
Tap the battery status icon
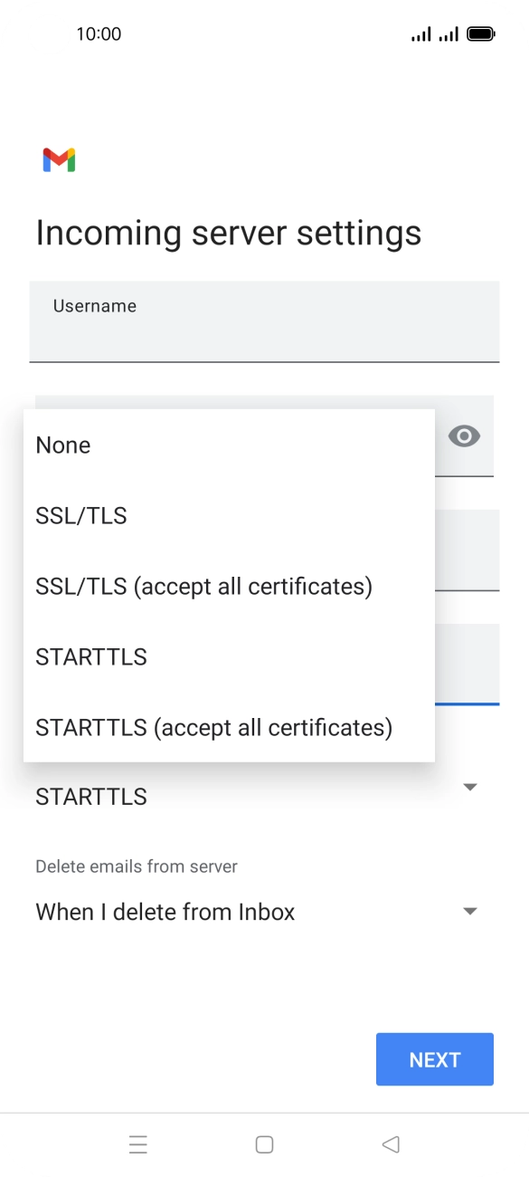click(x=481, y=34)
